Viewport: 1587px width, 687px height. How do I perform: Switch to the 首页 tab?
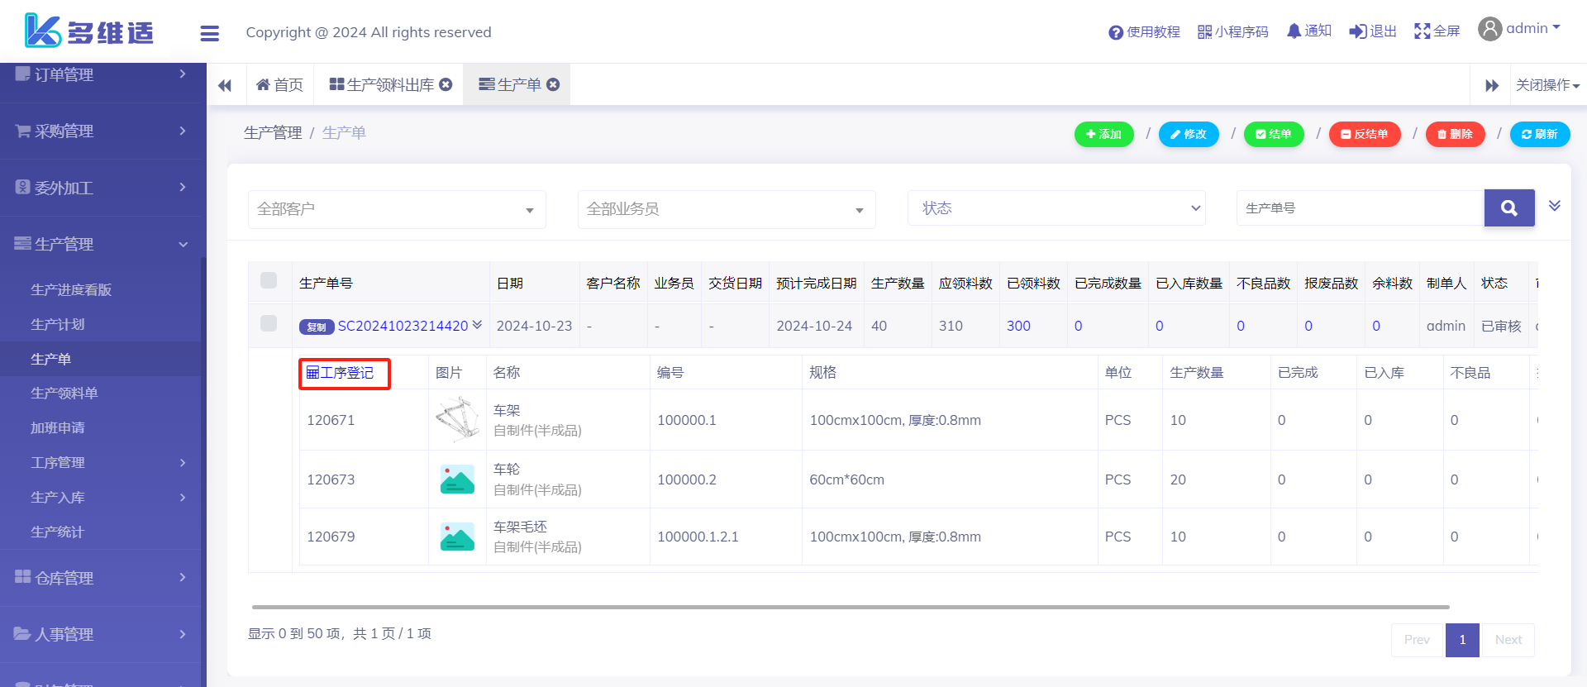(x=280, y=84)
